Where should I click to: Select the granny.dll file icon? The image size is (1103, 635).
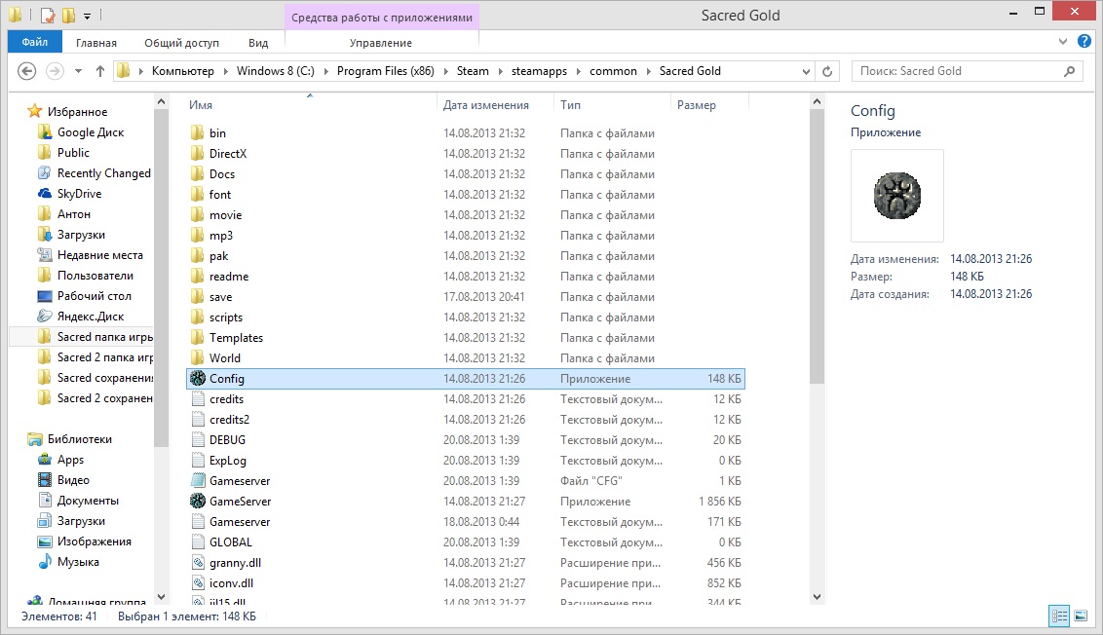[198, 563]
